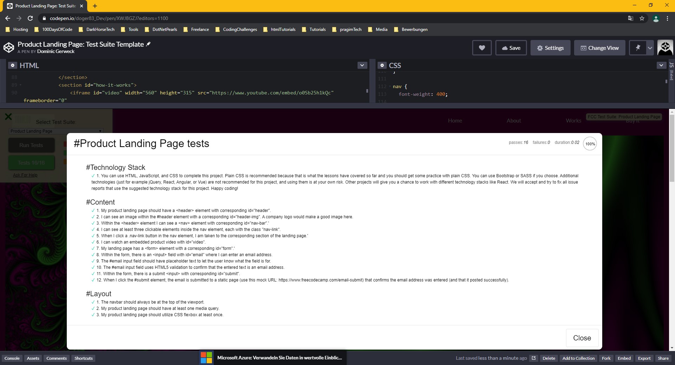Open Product Landing Page test suite select

56,131
